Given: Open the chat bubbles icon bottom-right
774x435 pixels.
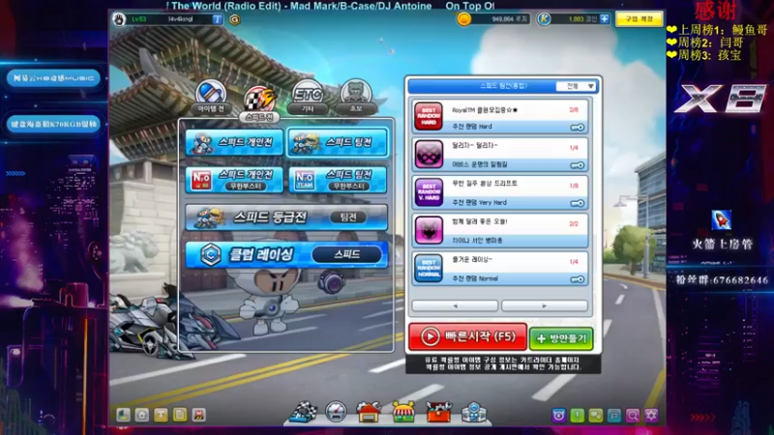Looking at the screenshot, I should [596, 416].
